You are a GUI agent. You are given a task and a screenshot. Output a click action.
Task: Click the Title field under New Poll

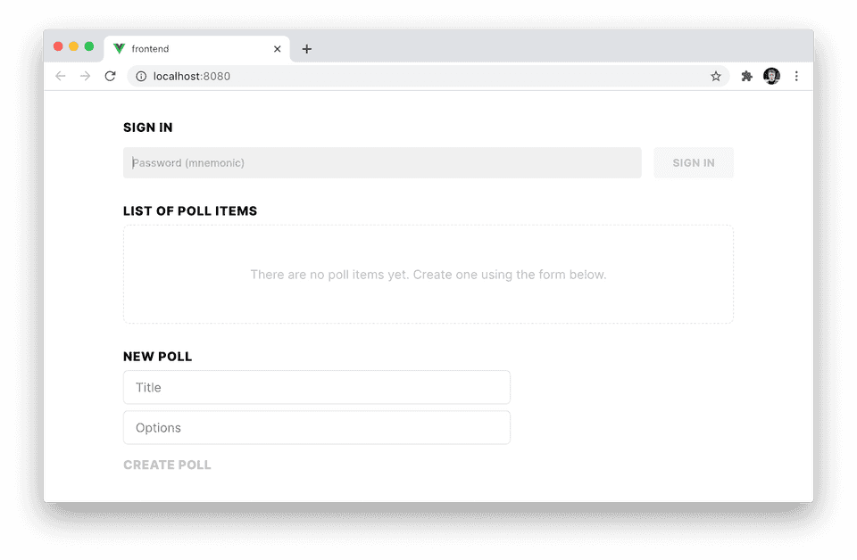click(316, 387)
